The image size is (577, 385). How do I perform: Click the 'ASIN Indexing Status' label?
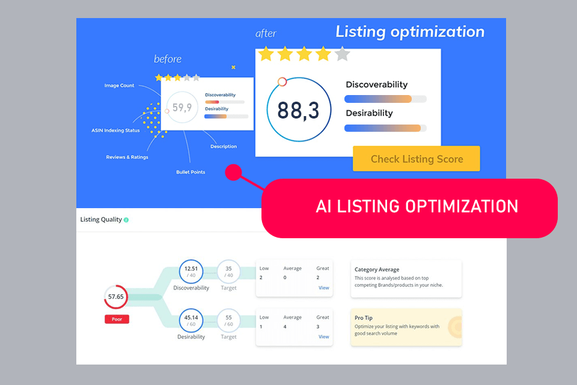(x=115, y=131)
